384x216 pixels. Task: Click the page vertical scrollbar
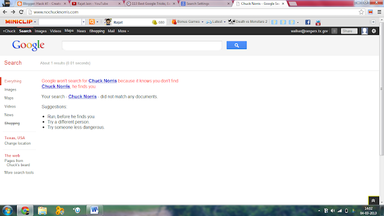pos(382,88)
